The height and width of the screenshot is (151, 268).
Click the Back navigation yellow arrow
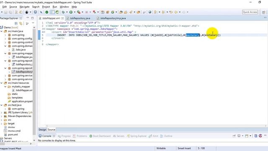pos(176,12)
